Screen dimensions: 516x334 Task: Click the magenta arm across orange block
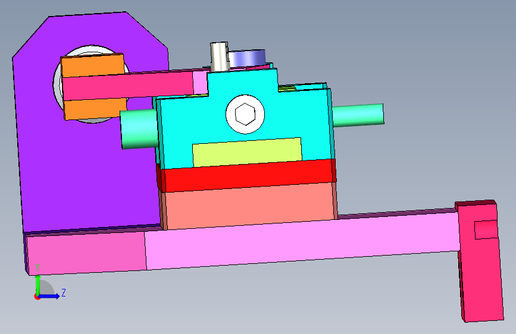(x=129, y=86)
